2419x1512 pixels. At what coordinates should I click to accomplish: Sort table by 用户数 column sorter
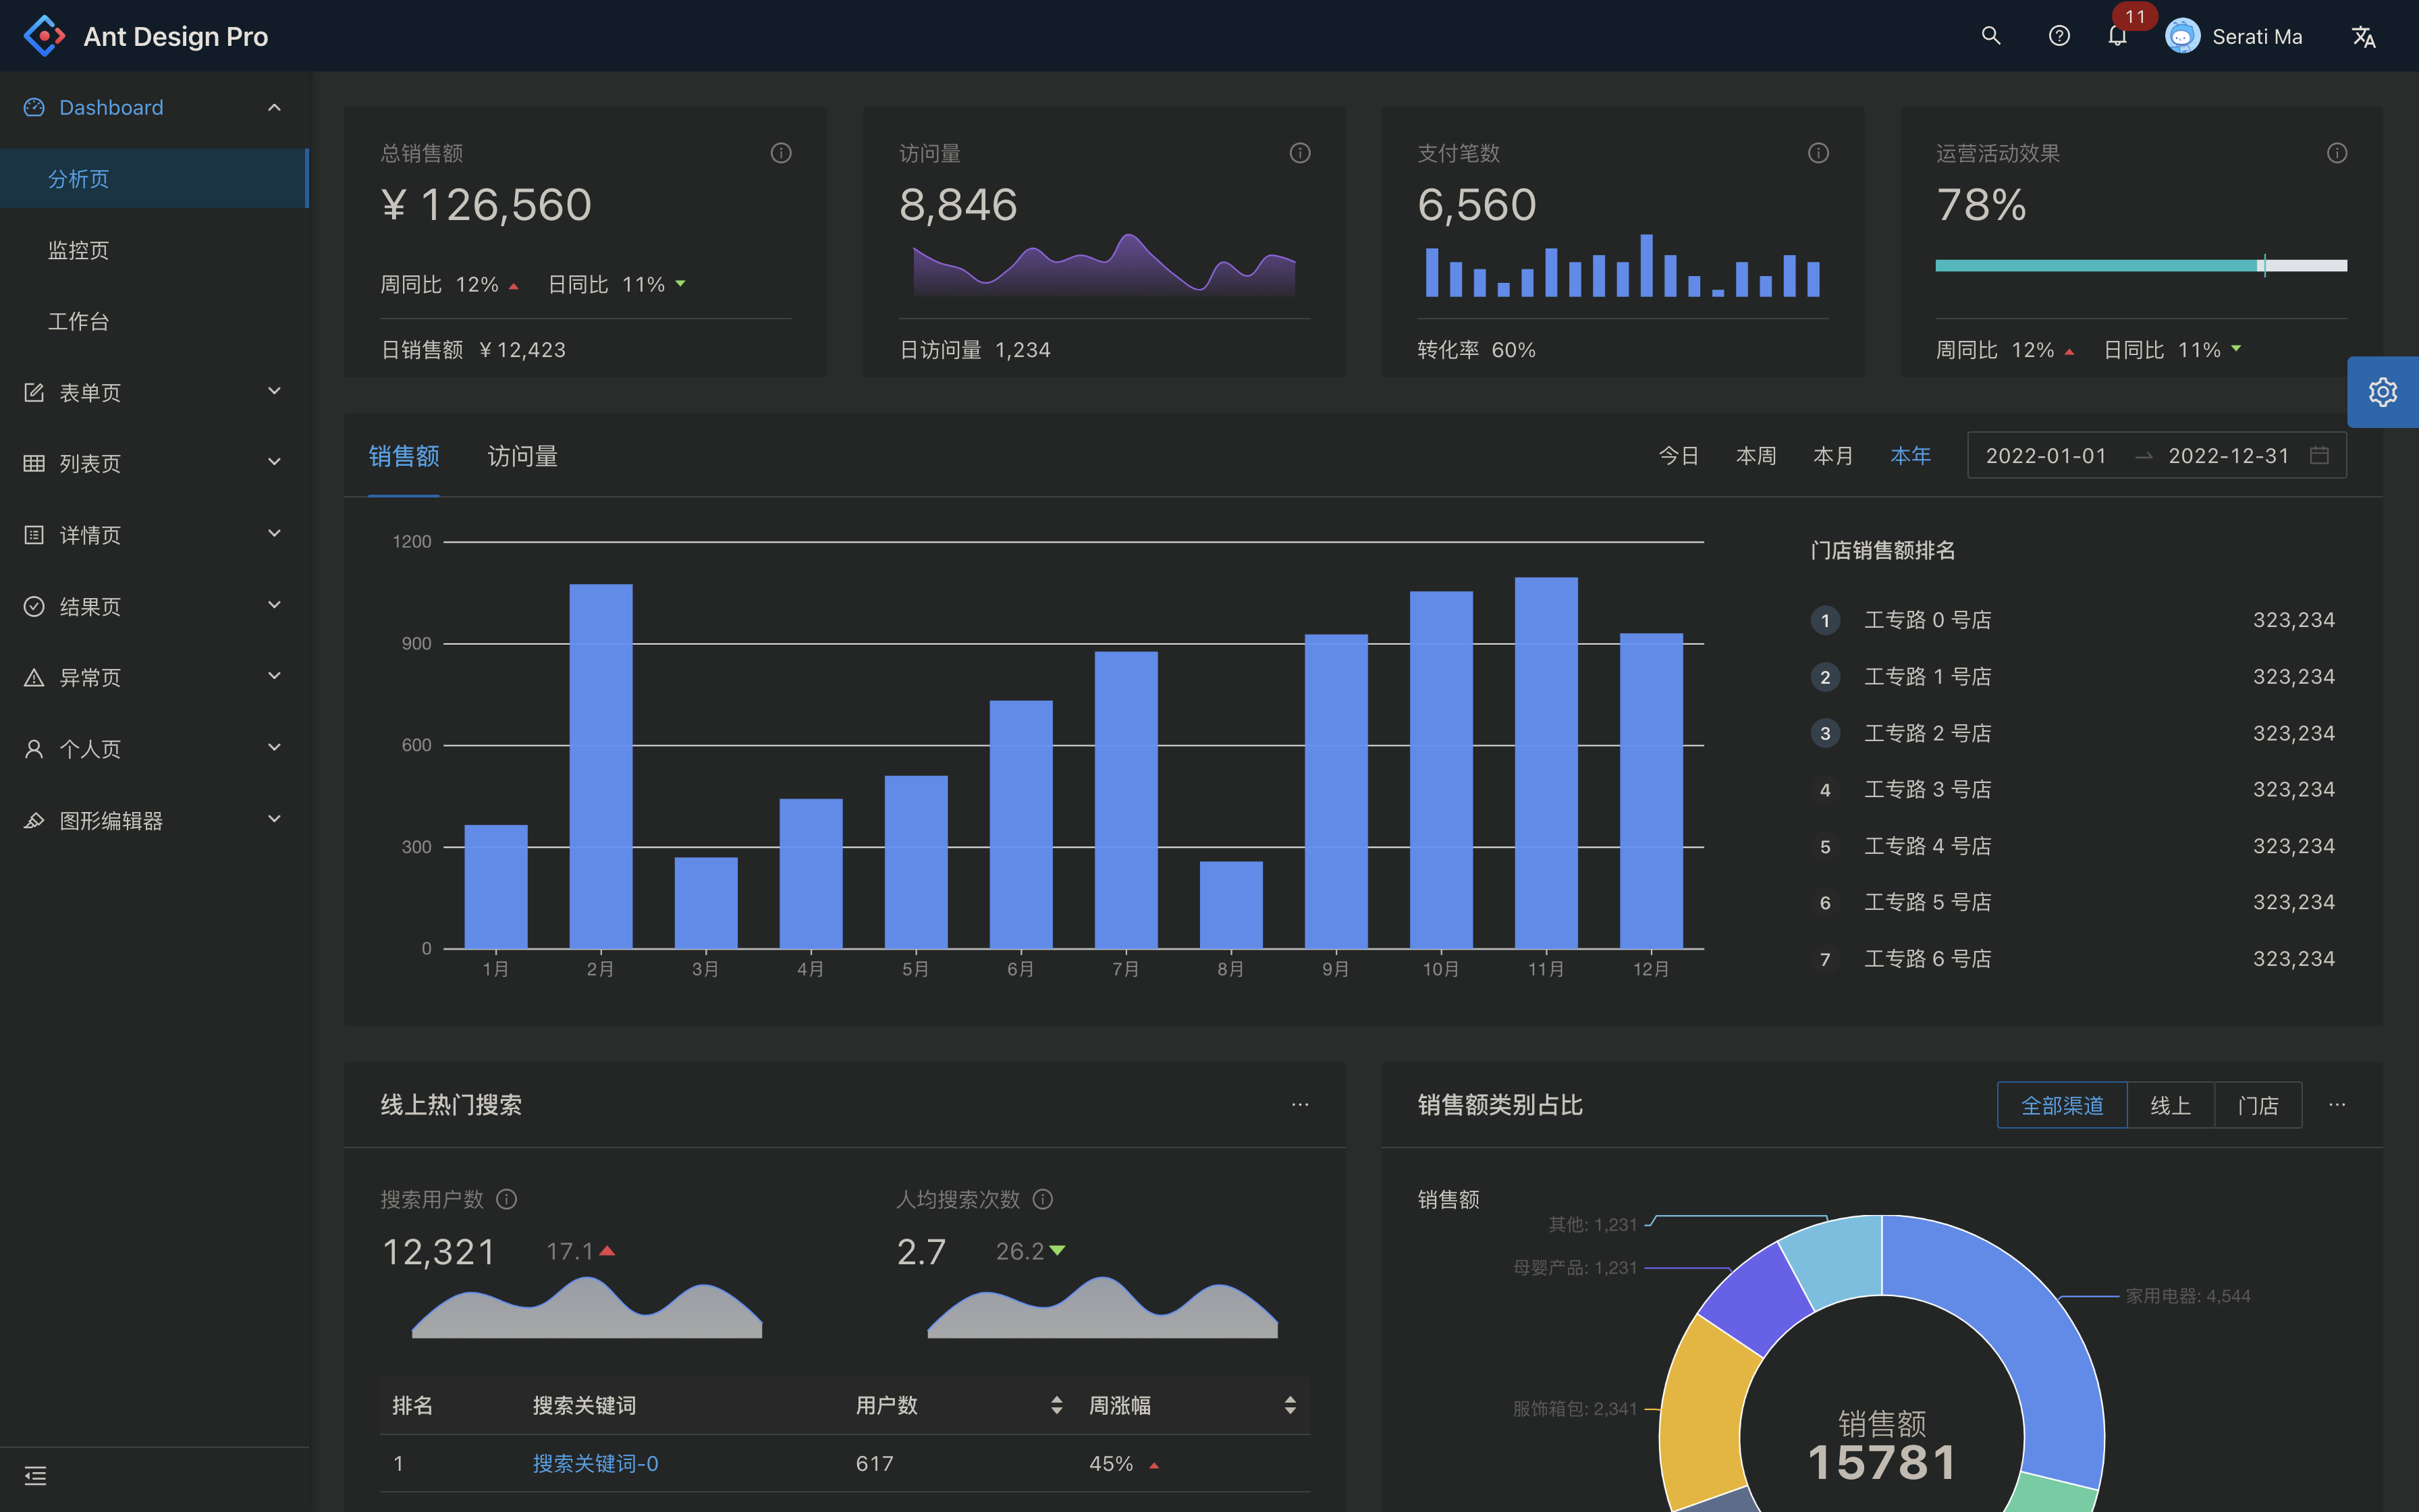pyautogui.click(x=1056, y=1405)
